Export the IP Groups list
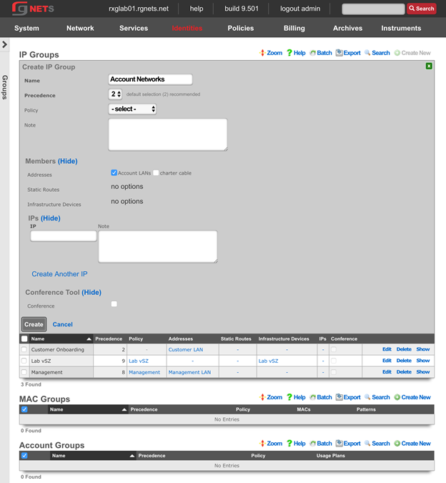Screen dimensions: 446x483 [348, 53]
